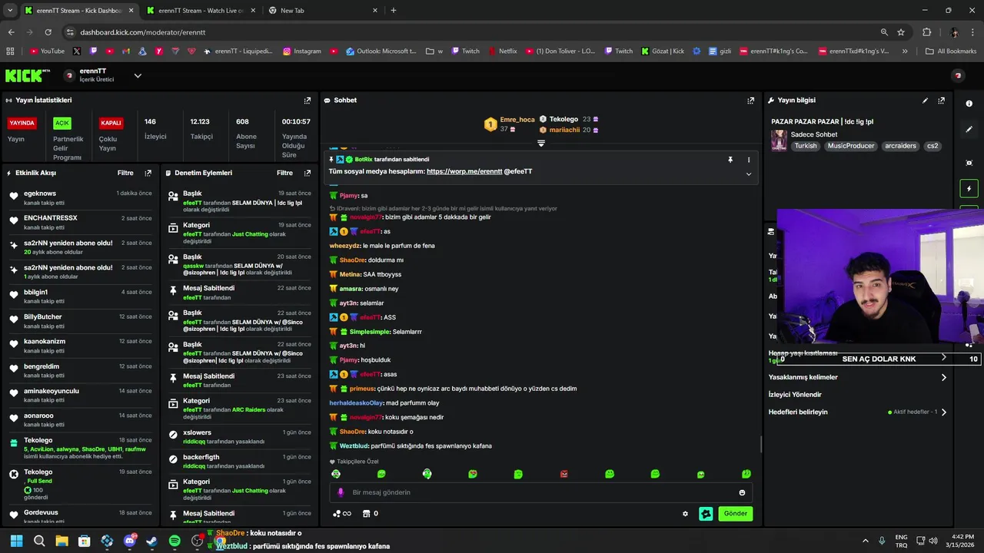Open Spotify from the taskbar
This screenshot has width=984, height=553.
(175, 541)
